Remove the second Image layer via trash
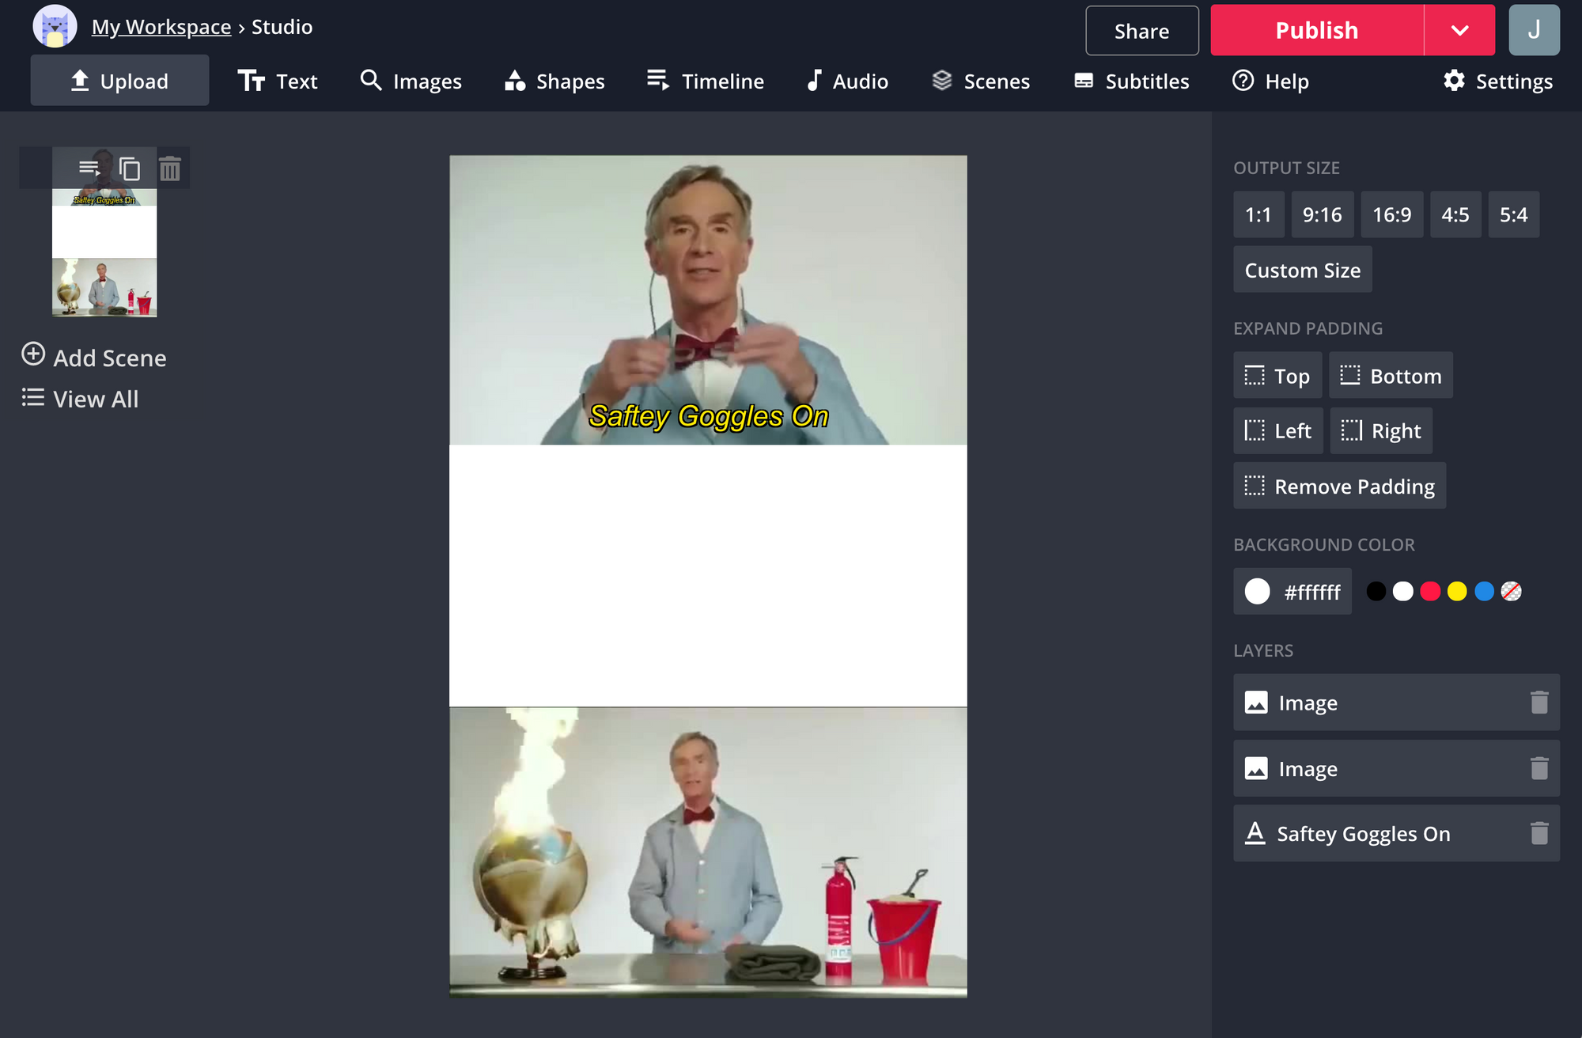This screenshot has width=1582, height=1038. coord(1538,768)
